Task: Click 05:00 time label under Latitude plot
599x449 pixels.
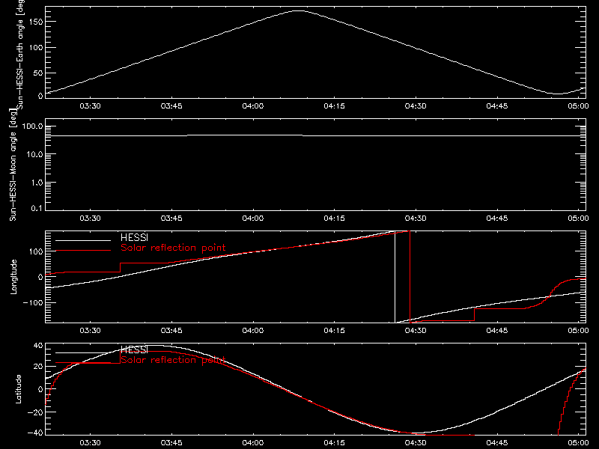Action: (578, 443)
